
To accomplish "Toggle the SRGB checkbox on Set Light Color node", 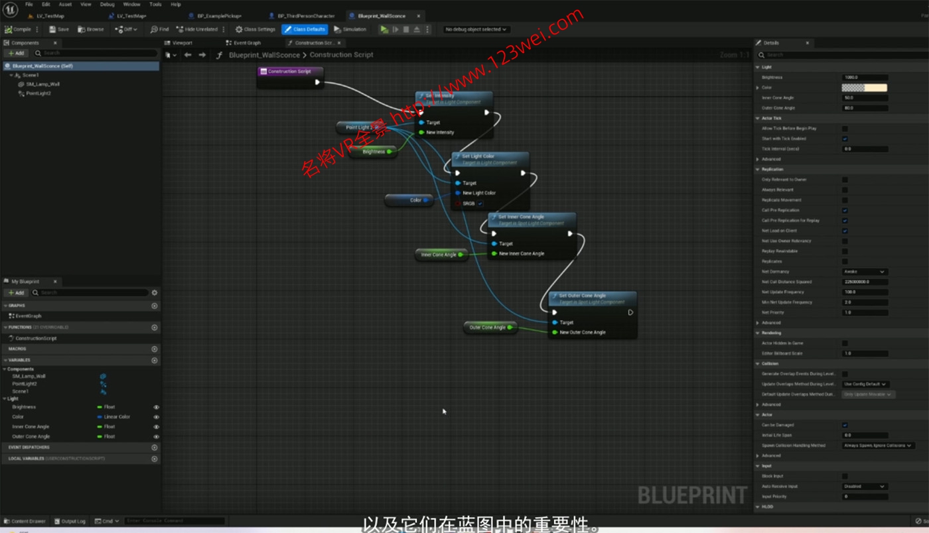I will tap(480, 204).
